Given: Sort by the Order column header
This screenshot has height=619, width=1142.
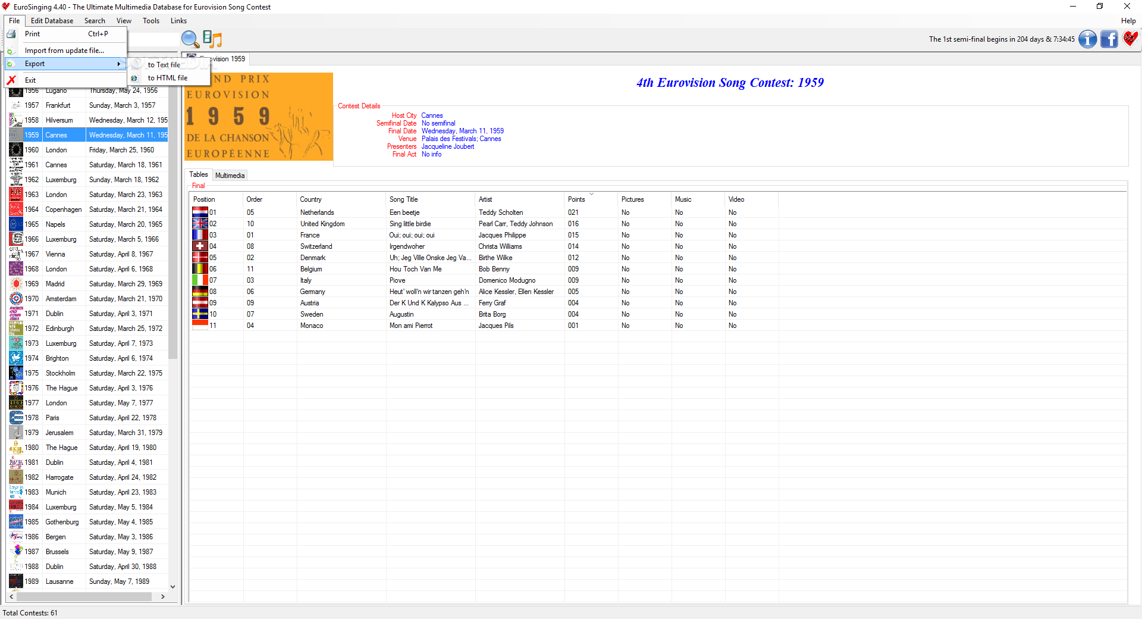Looking at the screenshot, I should coord(270,199).
